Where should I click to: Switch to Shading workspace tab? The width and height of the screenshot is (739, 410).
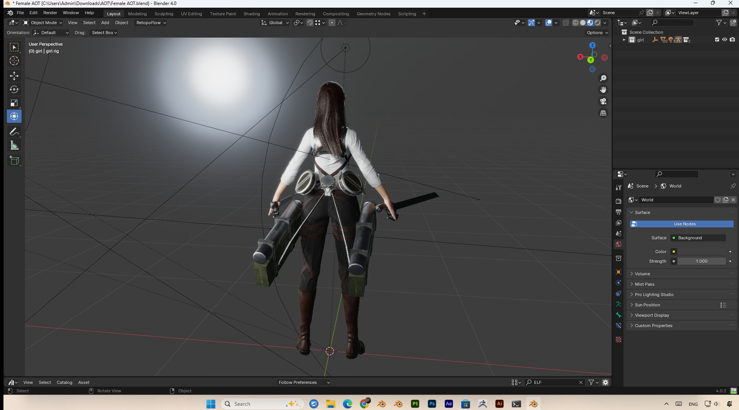point(252,14)
